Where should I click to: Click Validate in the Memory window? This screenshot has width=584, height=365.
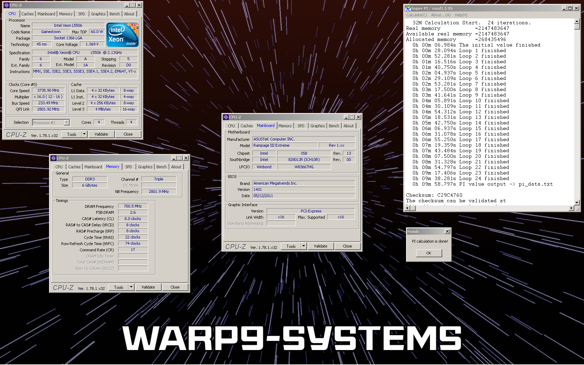(148, 287)
